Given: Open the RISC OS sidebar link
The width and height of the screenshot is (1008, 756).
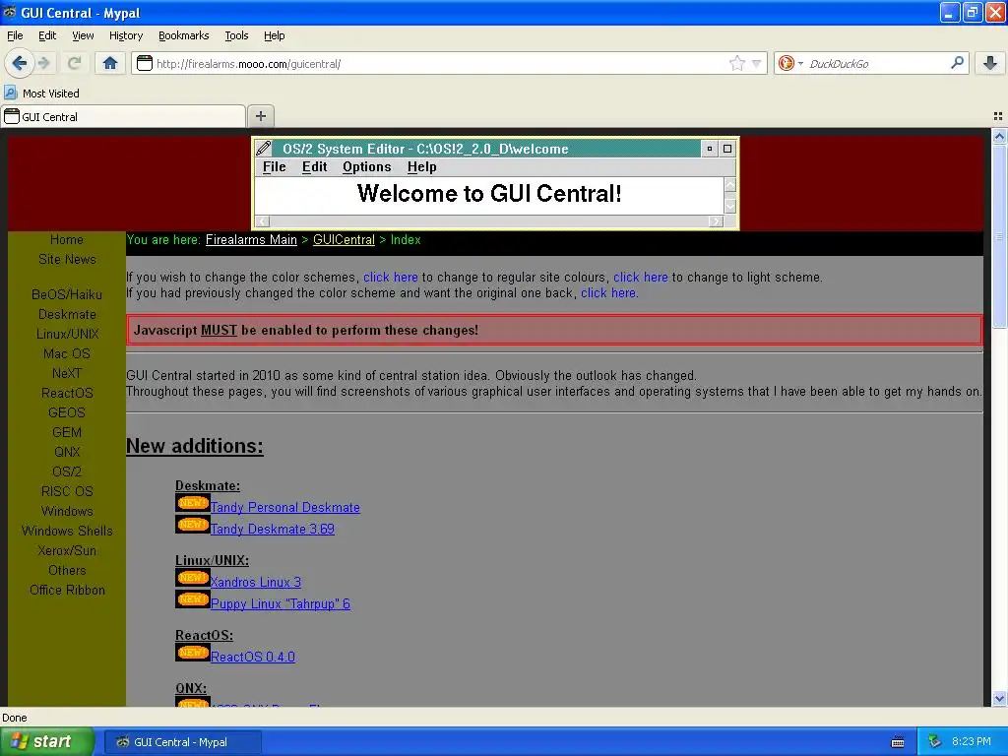Looking at the screenshot, I should click(x=67, y=491).
